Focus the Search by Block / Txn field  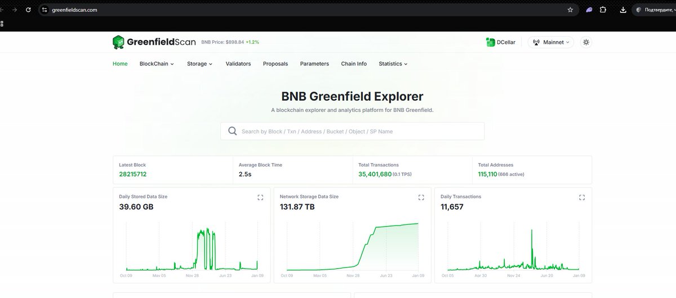[352, 131]
